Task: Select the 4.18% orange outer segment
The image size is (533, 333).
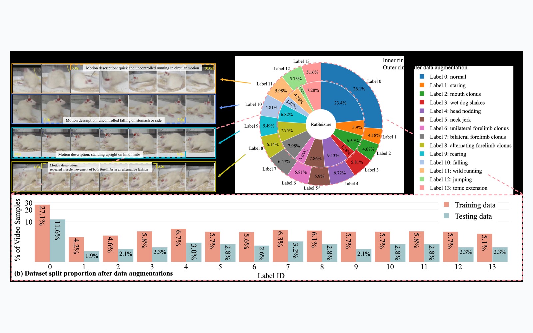Action: (x=374, y=135)
